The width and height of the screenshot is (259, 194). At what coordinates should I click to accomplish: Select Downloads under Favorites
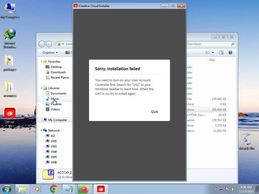(x=58, y=72)
